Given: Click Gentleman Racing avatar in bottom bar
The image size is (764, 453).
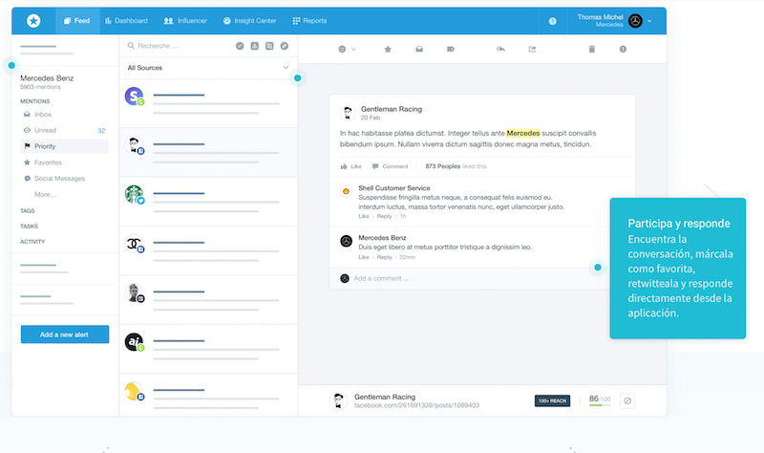Looking at the screenshot, I should click(338, 400).
